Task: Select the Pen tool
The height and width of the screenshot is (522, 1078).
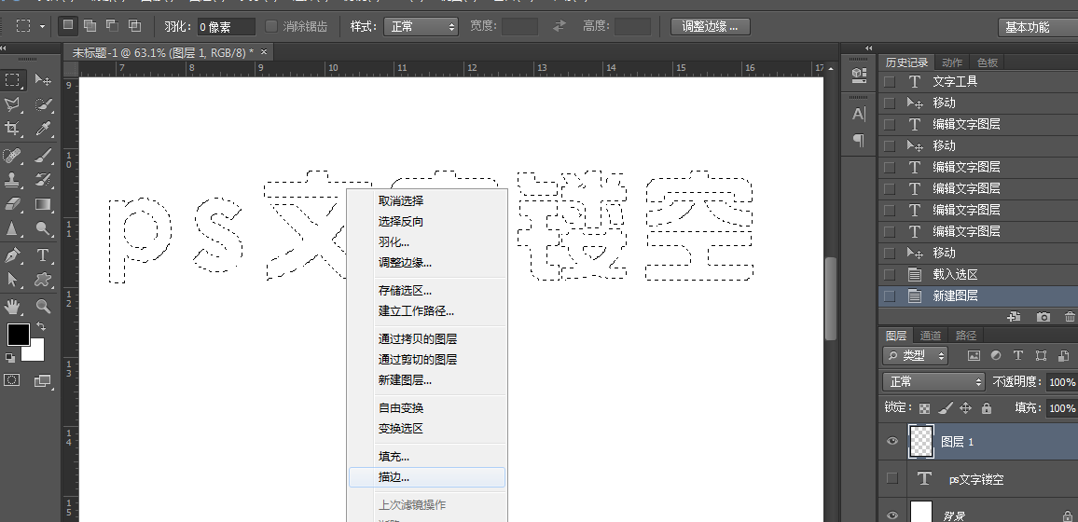Action: coord(12,255)
